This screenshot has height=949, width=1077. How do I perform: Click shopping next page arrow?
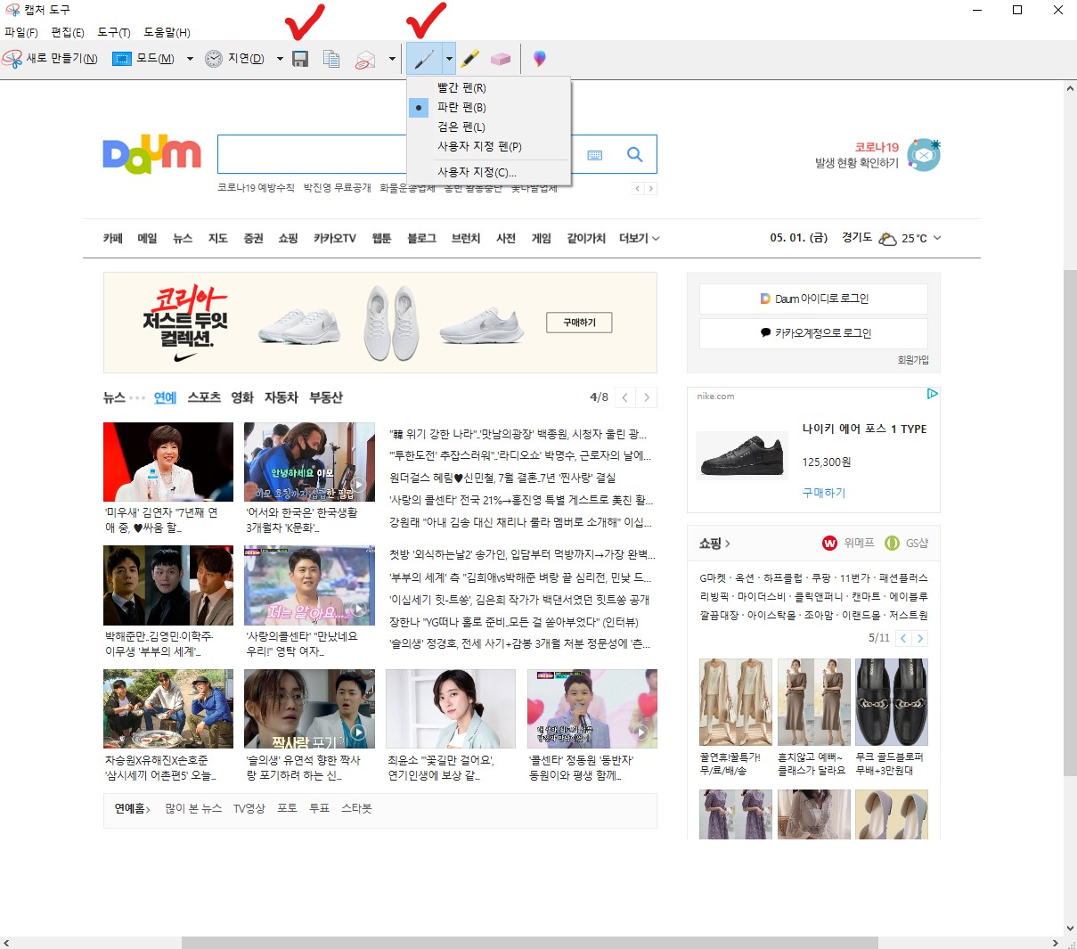point(920,638)
